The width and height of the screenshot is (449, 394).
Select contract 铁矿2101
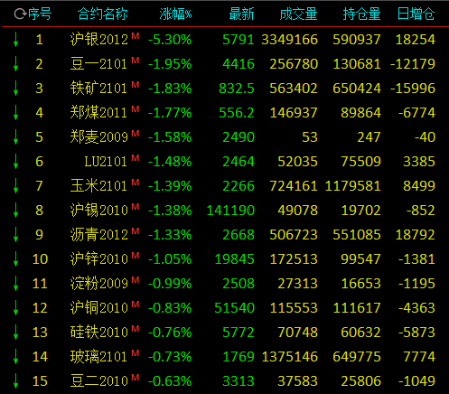tap(98, 89)
